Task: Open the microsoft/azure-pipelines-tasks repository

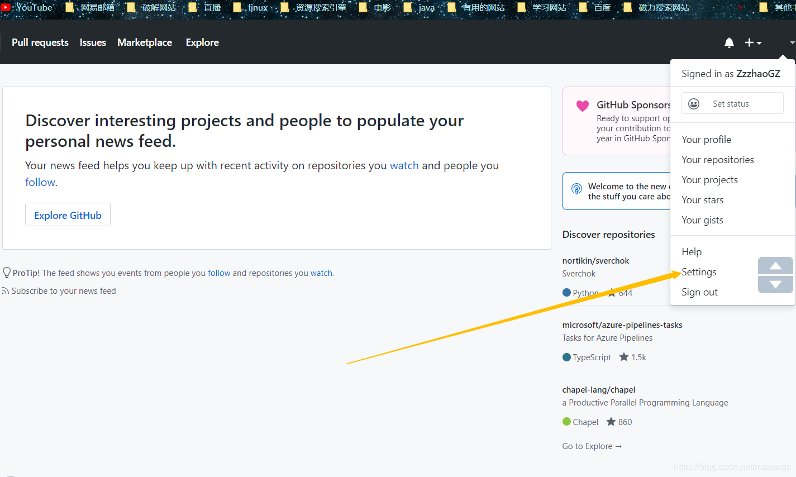Action: 622,325
